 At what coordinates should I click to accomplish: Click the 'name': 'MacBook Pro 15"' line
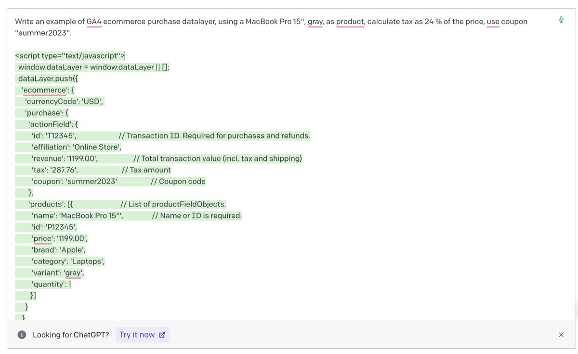coord(78,216)
